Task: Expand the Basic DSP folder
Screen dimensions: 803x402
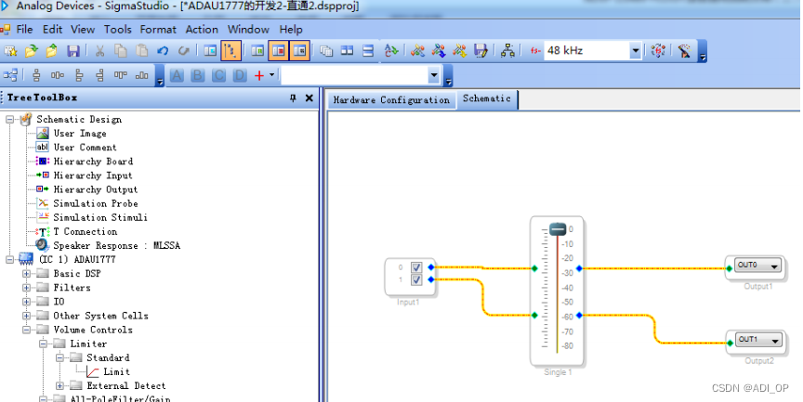Action: coord(27,274)
